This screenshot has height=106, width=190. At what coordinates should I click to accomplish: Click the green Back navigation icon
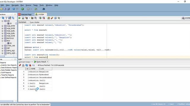[23, 9]
